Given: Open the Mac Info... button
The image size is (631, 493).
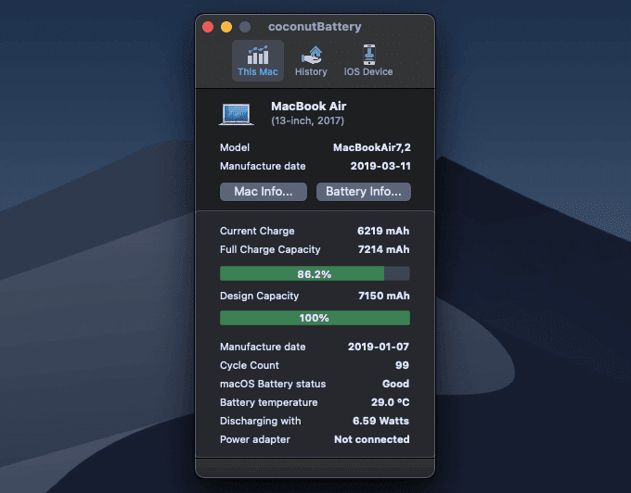Looking at the screenshot, I should (x=264, y=192).
